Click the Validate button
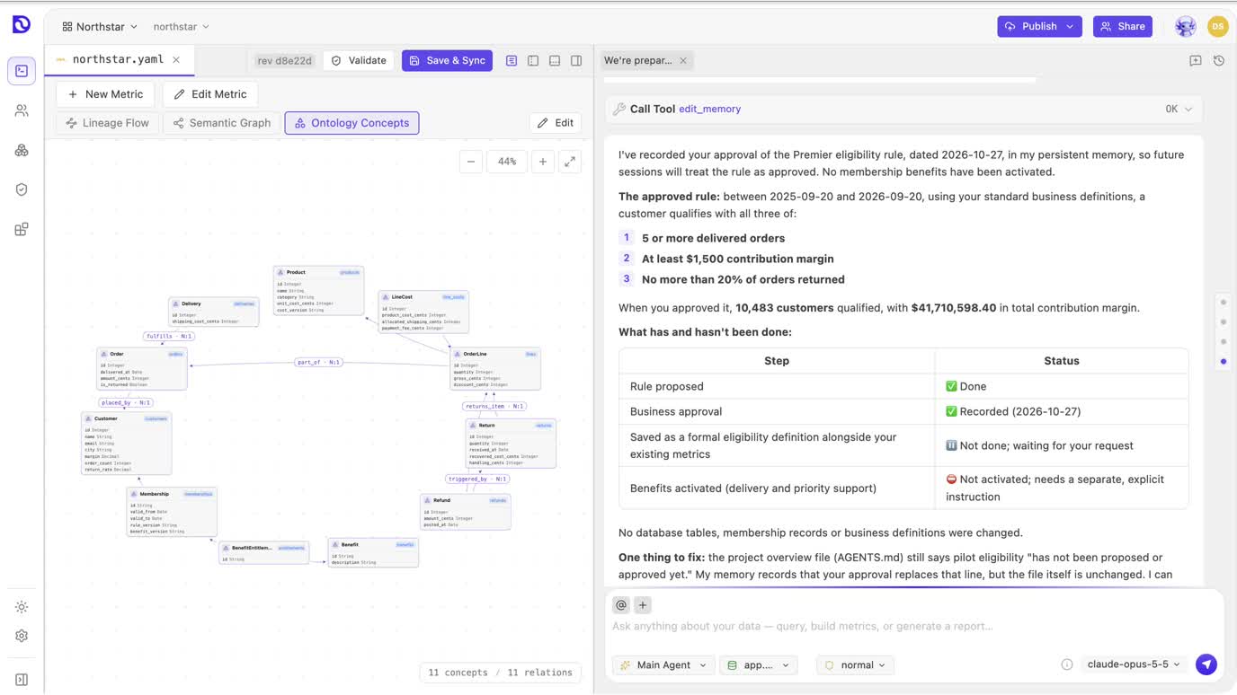The height and width of the screenshot is (695, 1237). (359, 60)
